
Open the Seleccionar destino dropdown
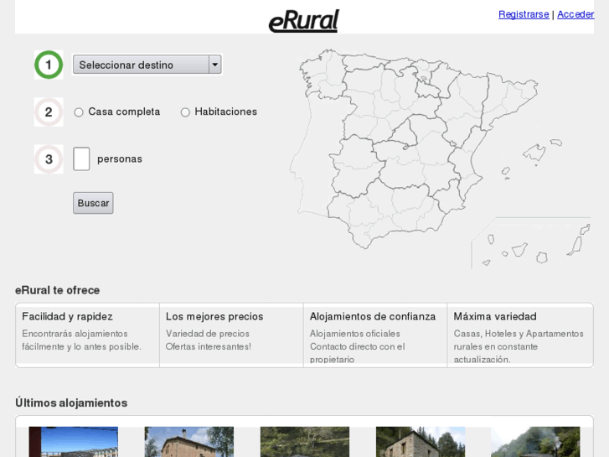pos(147,65)
